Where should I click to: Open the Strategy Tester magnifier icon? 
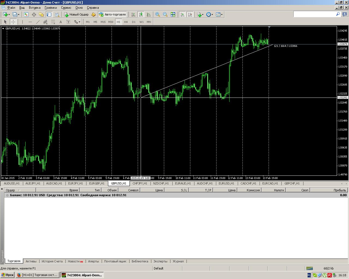click(57, 14)
